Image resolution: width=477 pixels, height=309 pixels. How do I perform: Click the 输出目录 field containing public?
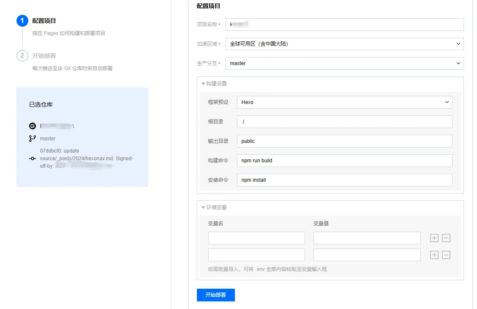[344, 141]
